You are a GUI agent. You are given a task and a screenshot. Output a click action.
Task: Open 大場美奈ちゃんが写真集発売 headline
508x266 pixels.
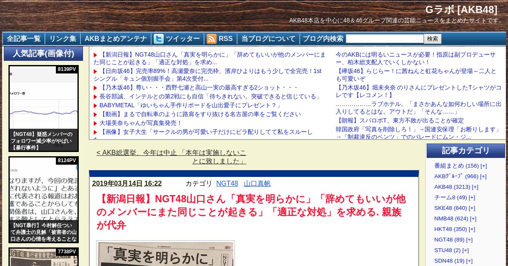point(141,123)
